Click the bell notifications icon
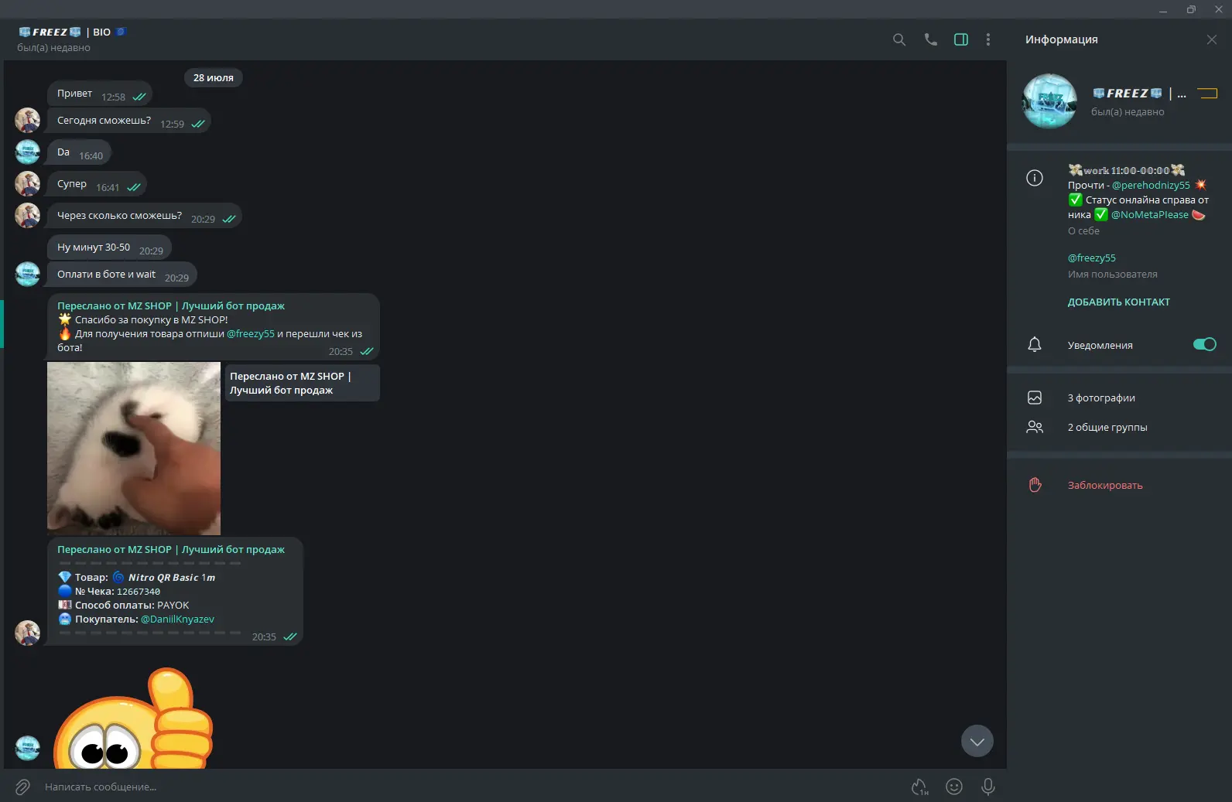Image resolution: width=1232 pixels, height=802 pixels. [x=1035, y=345]
